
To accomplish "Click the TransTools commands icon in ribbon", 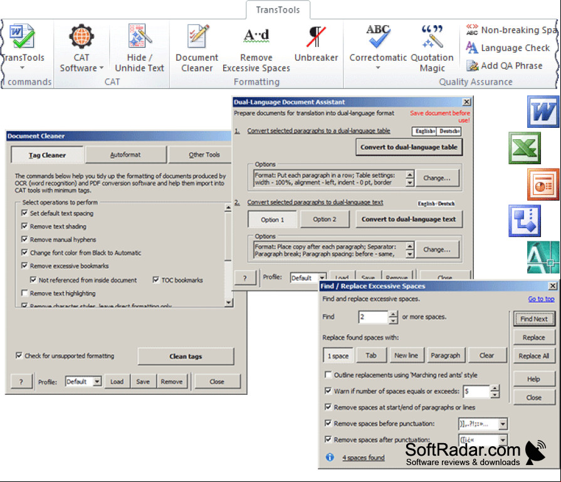I will point(22,36).
